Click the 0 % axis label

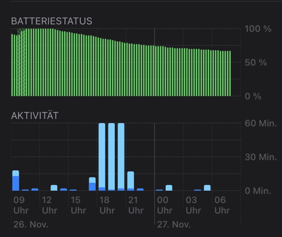(x=253, y=96)
